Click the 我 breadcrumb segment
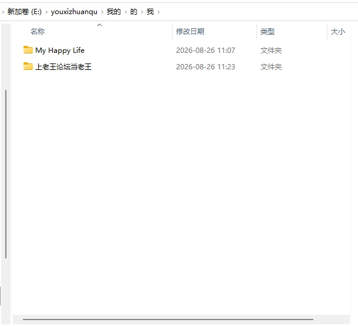Screen dimensions: 358x326 [150, 11]
